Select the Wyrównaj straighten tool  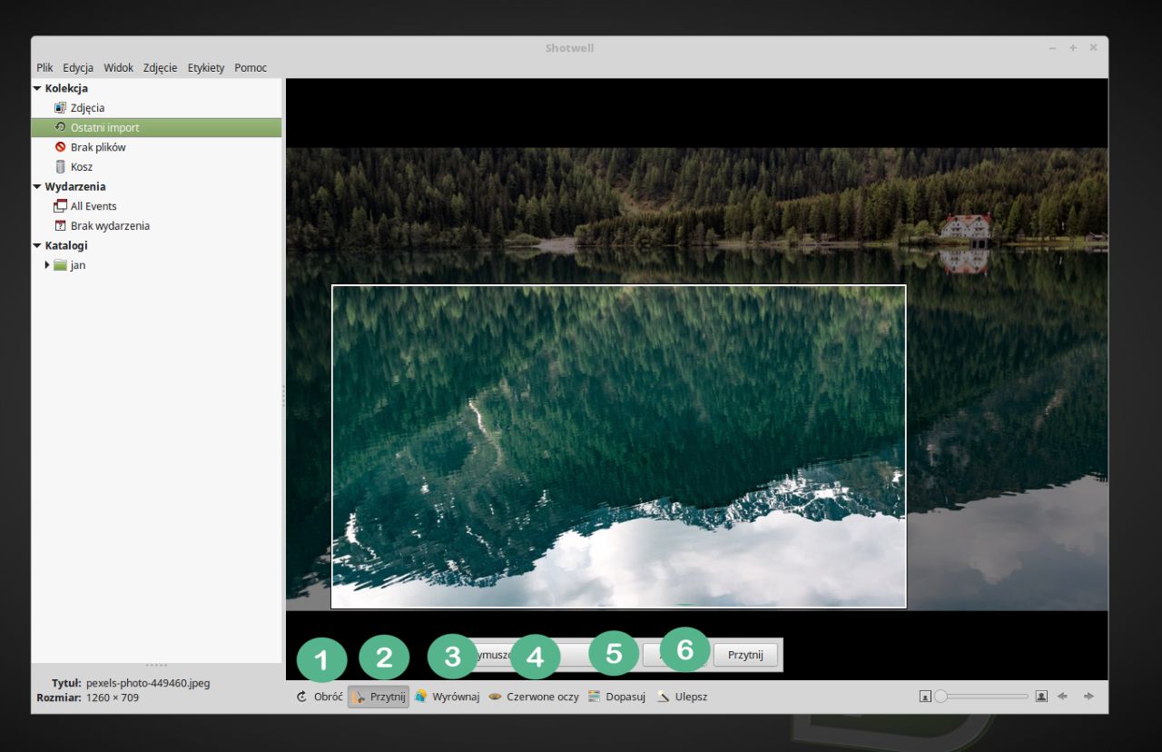[x=447, y=697]
